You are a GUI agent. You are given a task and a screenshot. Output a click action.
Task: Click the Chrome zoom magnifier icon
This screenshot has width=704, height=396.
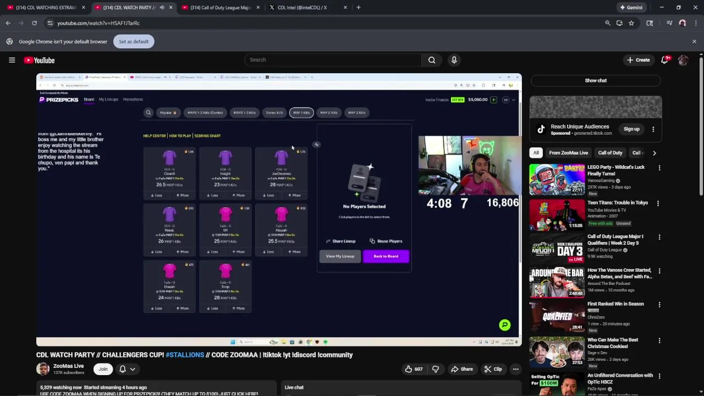pos(608,23)
